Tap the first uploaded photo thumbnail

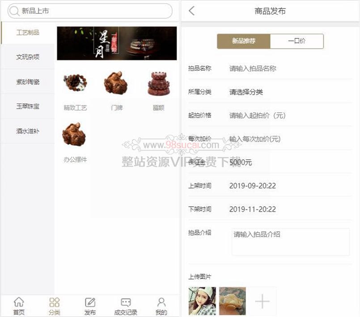pos(202,301)
